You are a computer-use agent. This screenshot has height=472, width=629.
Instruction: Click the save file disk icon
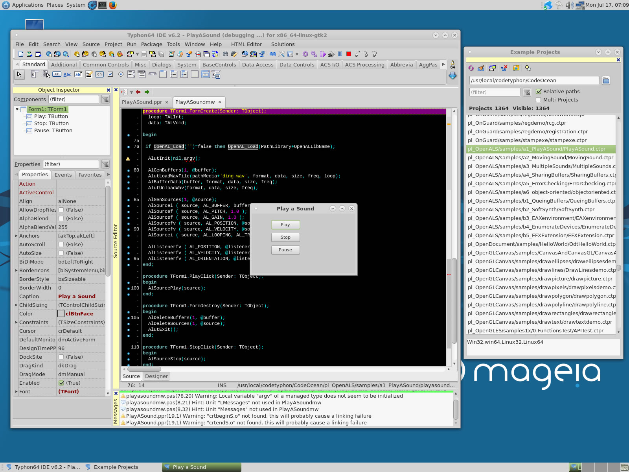[x=144, y=54]
